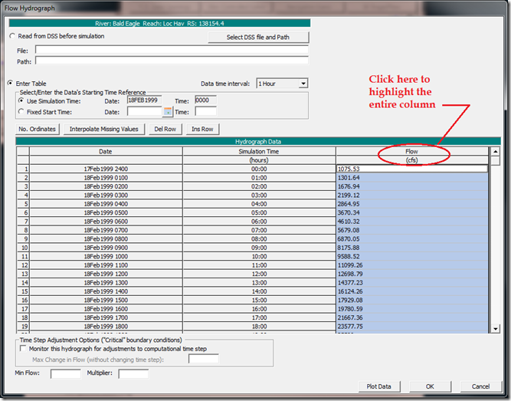
Task: Click the Multiplier input field
Action: [x=133, y=374]
